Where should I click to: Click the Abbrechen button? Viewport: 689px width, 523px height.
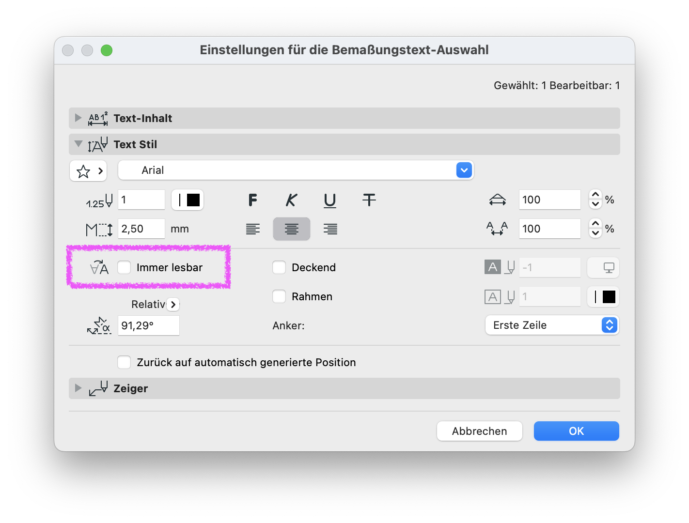click(x=480, y=431)
